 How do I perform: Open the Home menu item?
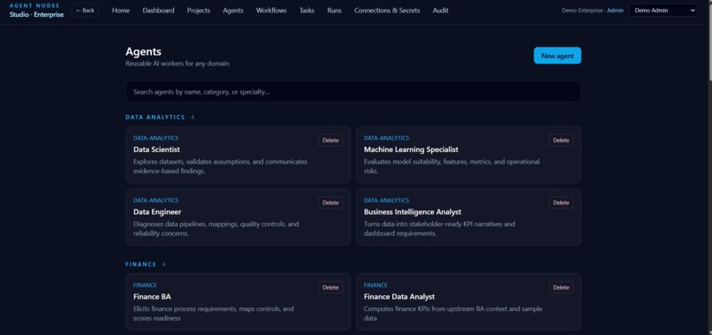(121, 10)
